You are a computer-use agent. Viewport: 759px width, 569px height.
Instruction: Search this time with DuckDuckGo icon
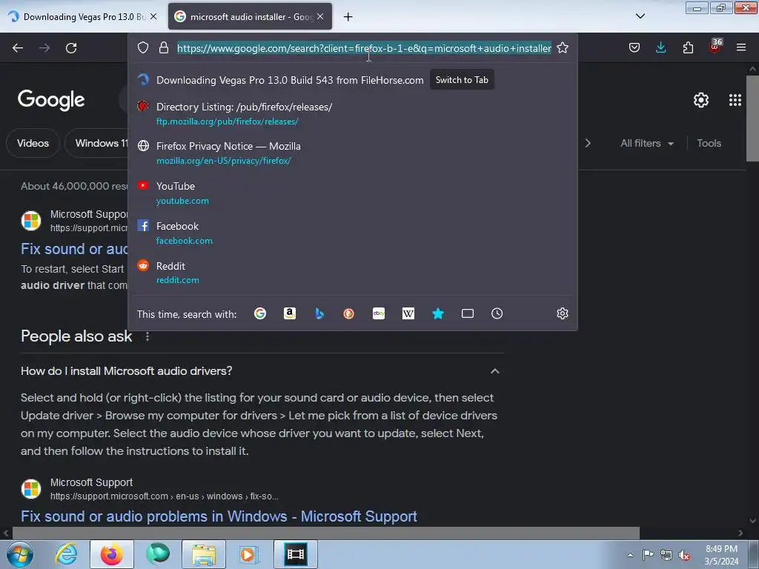click(348, 313)
